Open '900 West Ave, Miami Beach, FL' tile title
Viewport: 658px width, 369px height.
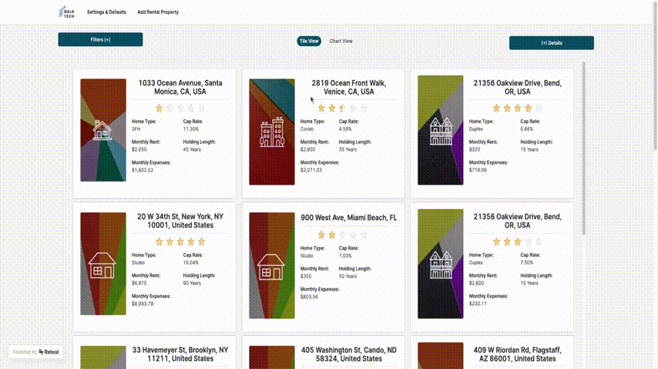click(x=349, y=218)
